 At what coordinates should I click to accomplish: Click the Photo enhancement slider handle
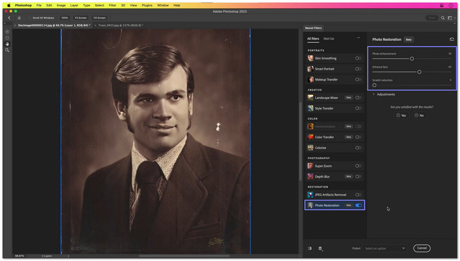tap(412, 59)
